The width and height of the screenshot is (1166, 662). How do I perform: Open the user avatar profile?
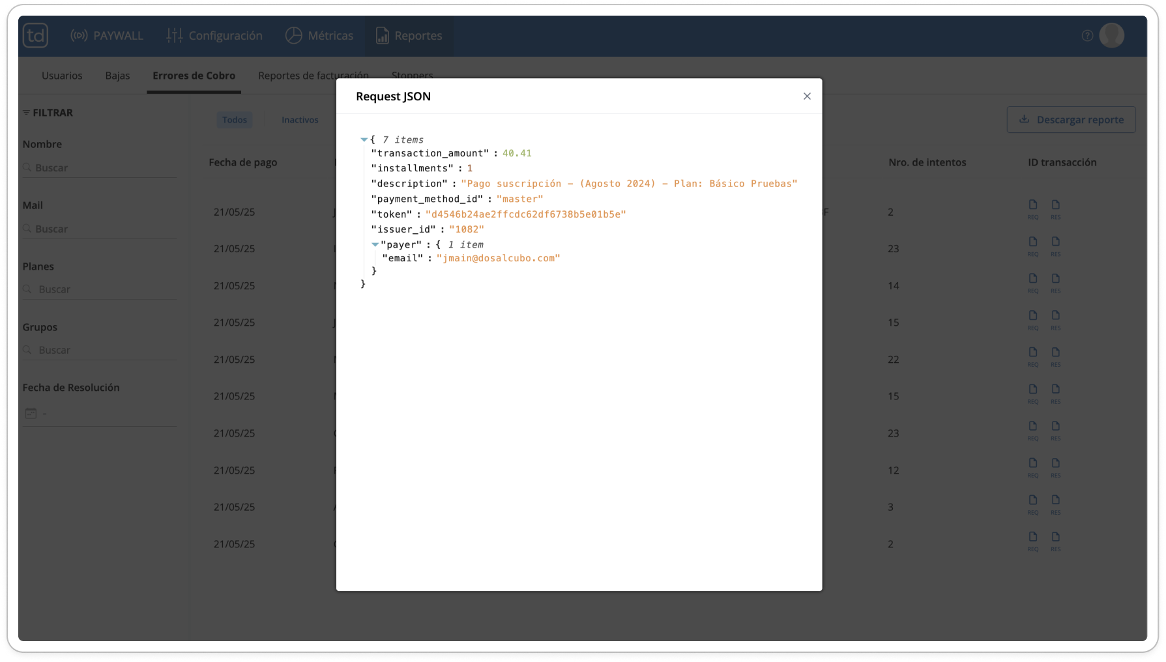click(1111, 35)
